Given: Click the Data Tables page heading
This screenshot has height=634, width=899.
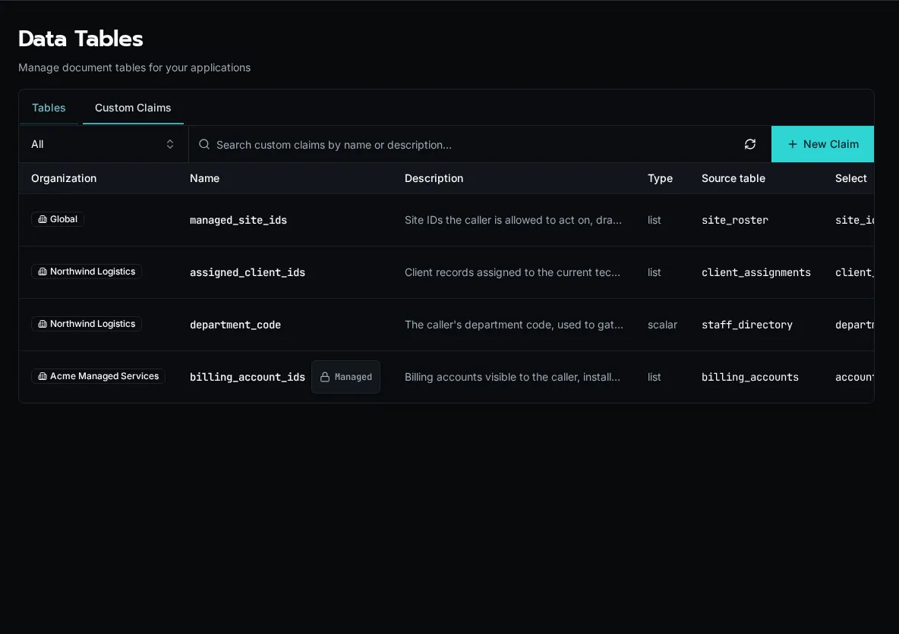Looking at the screenshot, I should click(80, 39).
